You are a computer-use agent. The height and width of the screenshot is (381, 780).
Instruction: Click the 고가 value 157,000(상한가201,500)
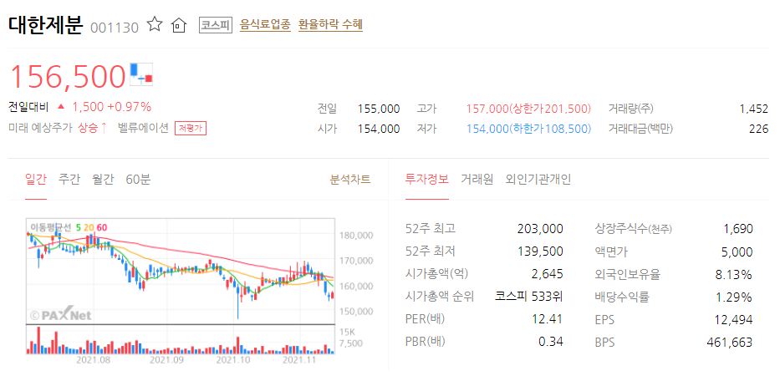[528, 109]
